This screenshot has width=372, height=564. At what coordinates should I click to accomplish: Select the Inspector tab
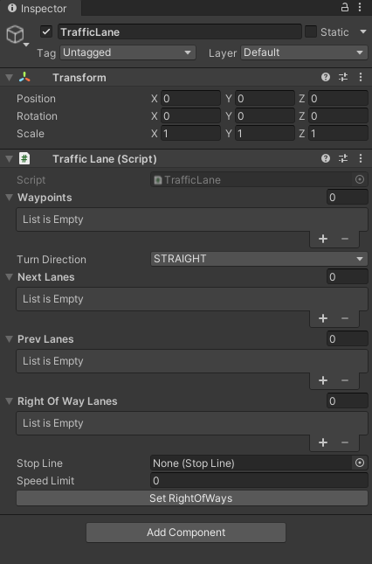pos(40,8)
